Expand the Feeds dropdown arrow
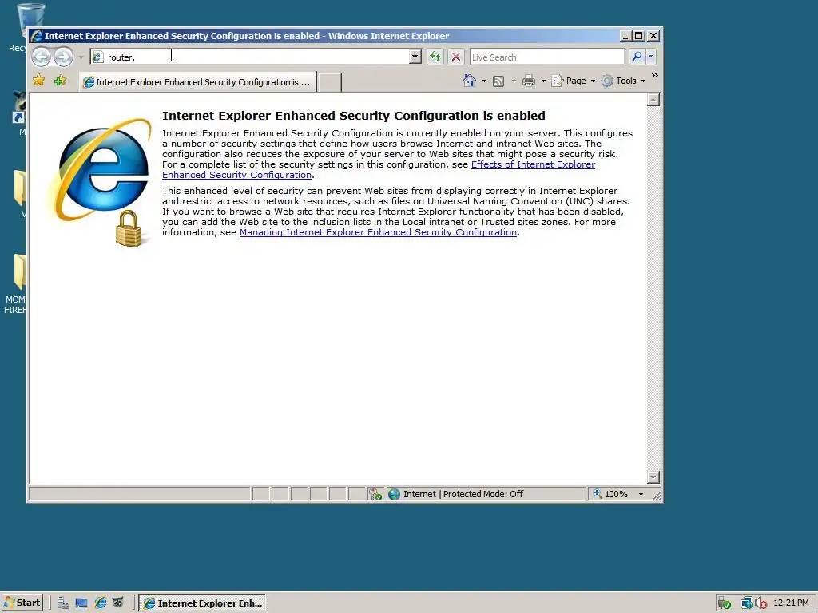 514,81
